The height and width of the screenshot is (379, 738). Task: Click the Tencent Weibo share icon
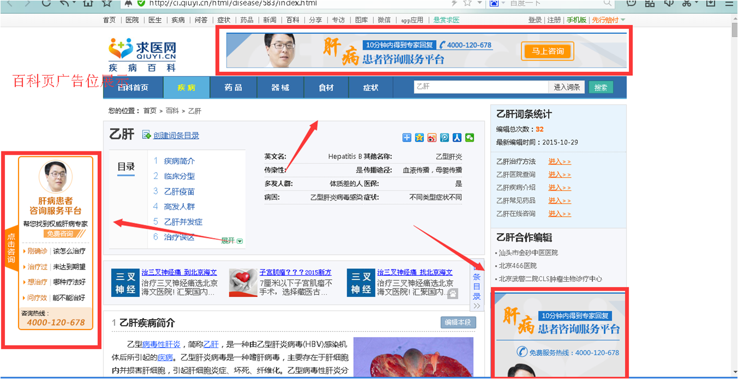pyautogui.click(x=444, y=138)
